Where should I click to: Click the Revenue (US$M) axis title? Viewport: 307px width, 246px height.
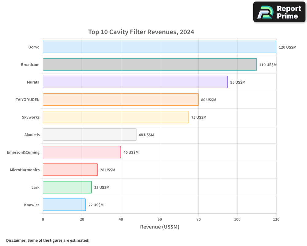(x=160, y=227)
